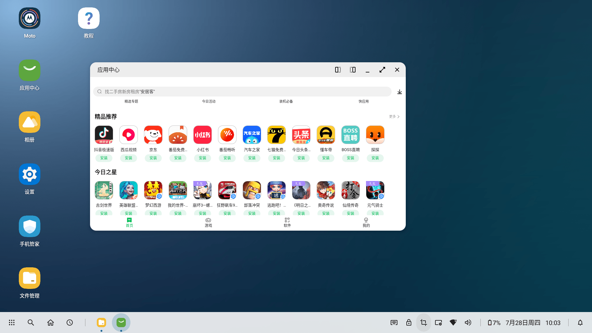
Task: Open taskbar screenshot crop tool
Action: coord(424,323)
